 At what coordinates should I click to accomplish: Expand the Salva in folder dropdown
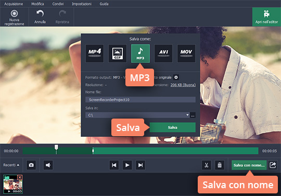point(187,115)
